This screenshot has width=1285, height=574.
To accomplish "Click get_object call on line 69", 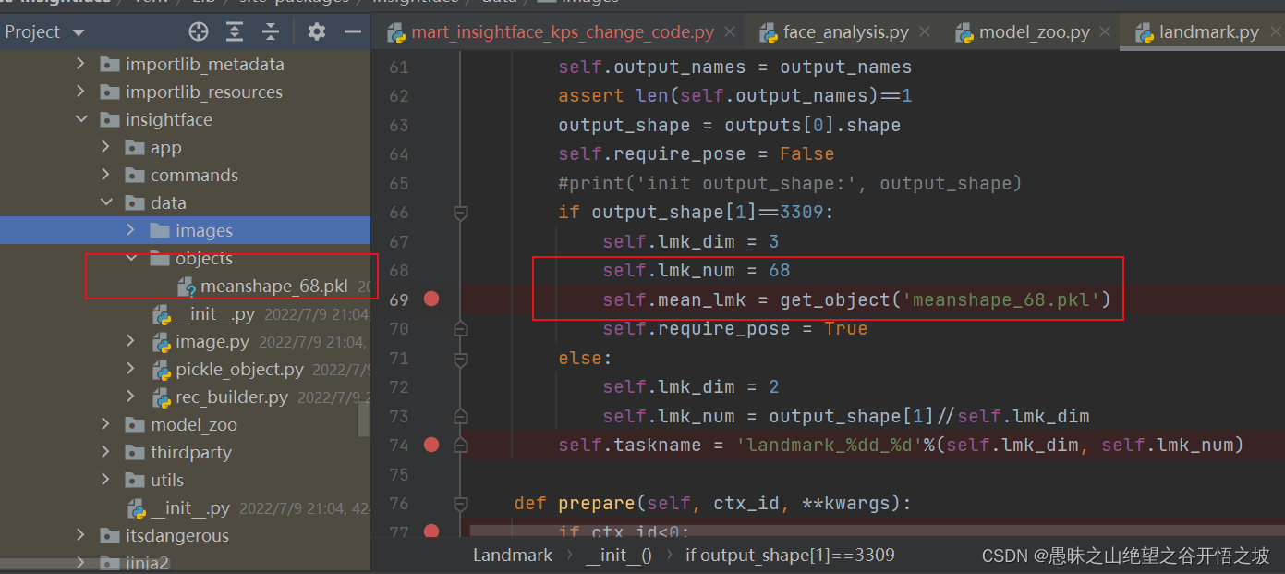I will click(835, 299).
